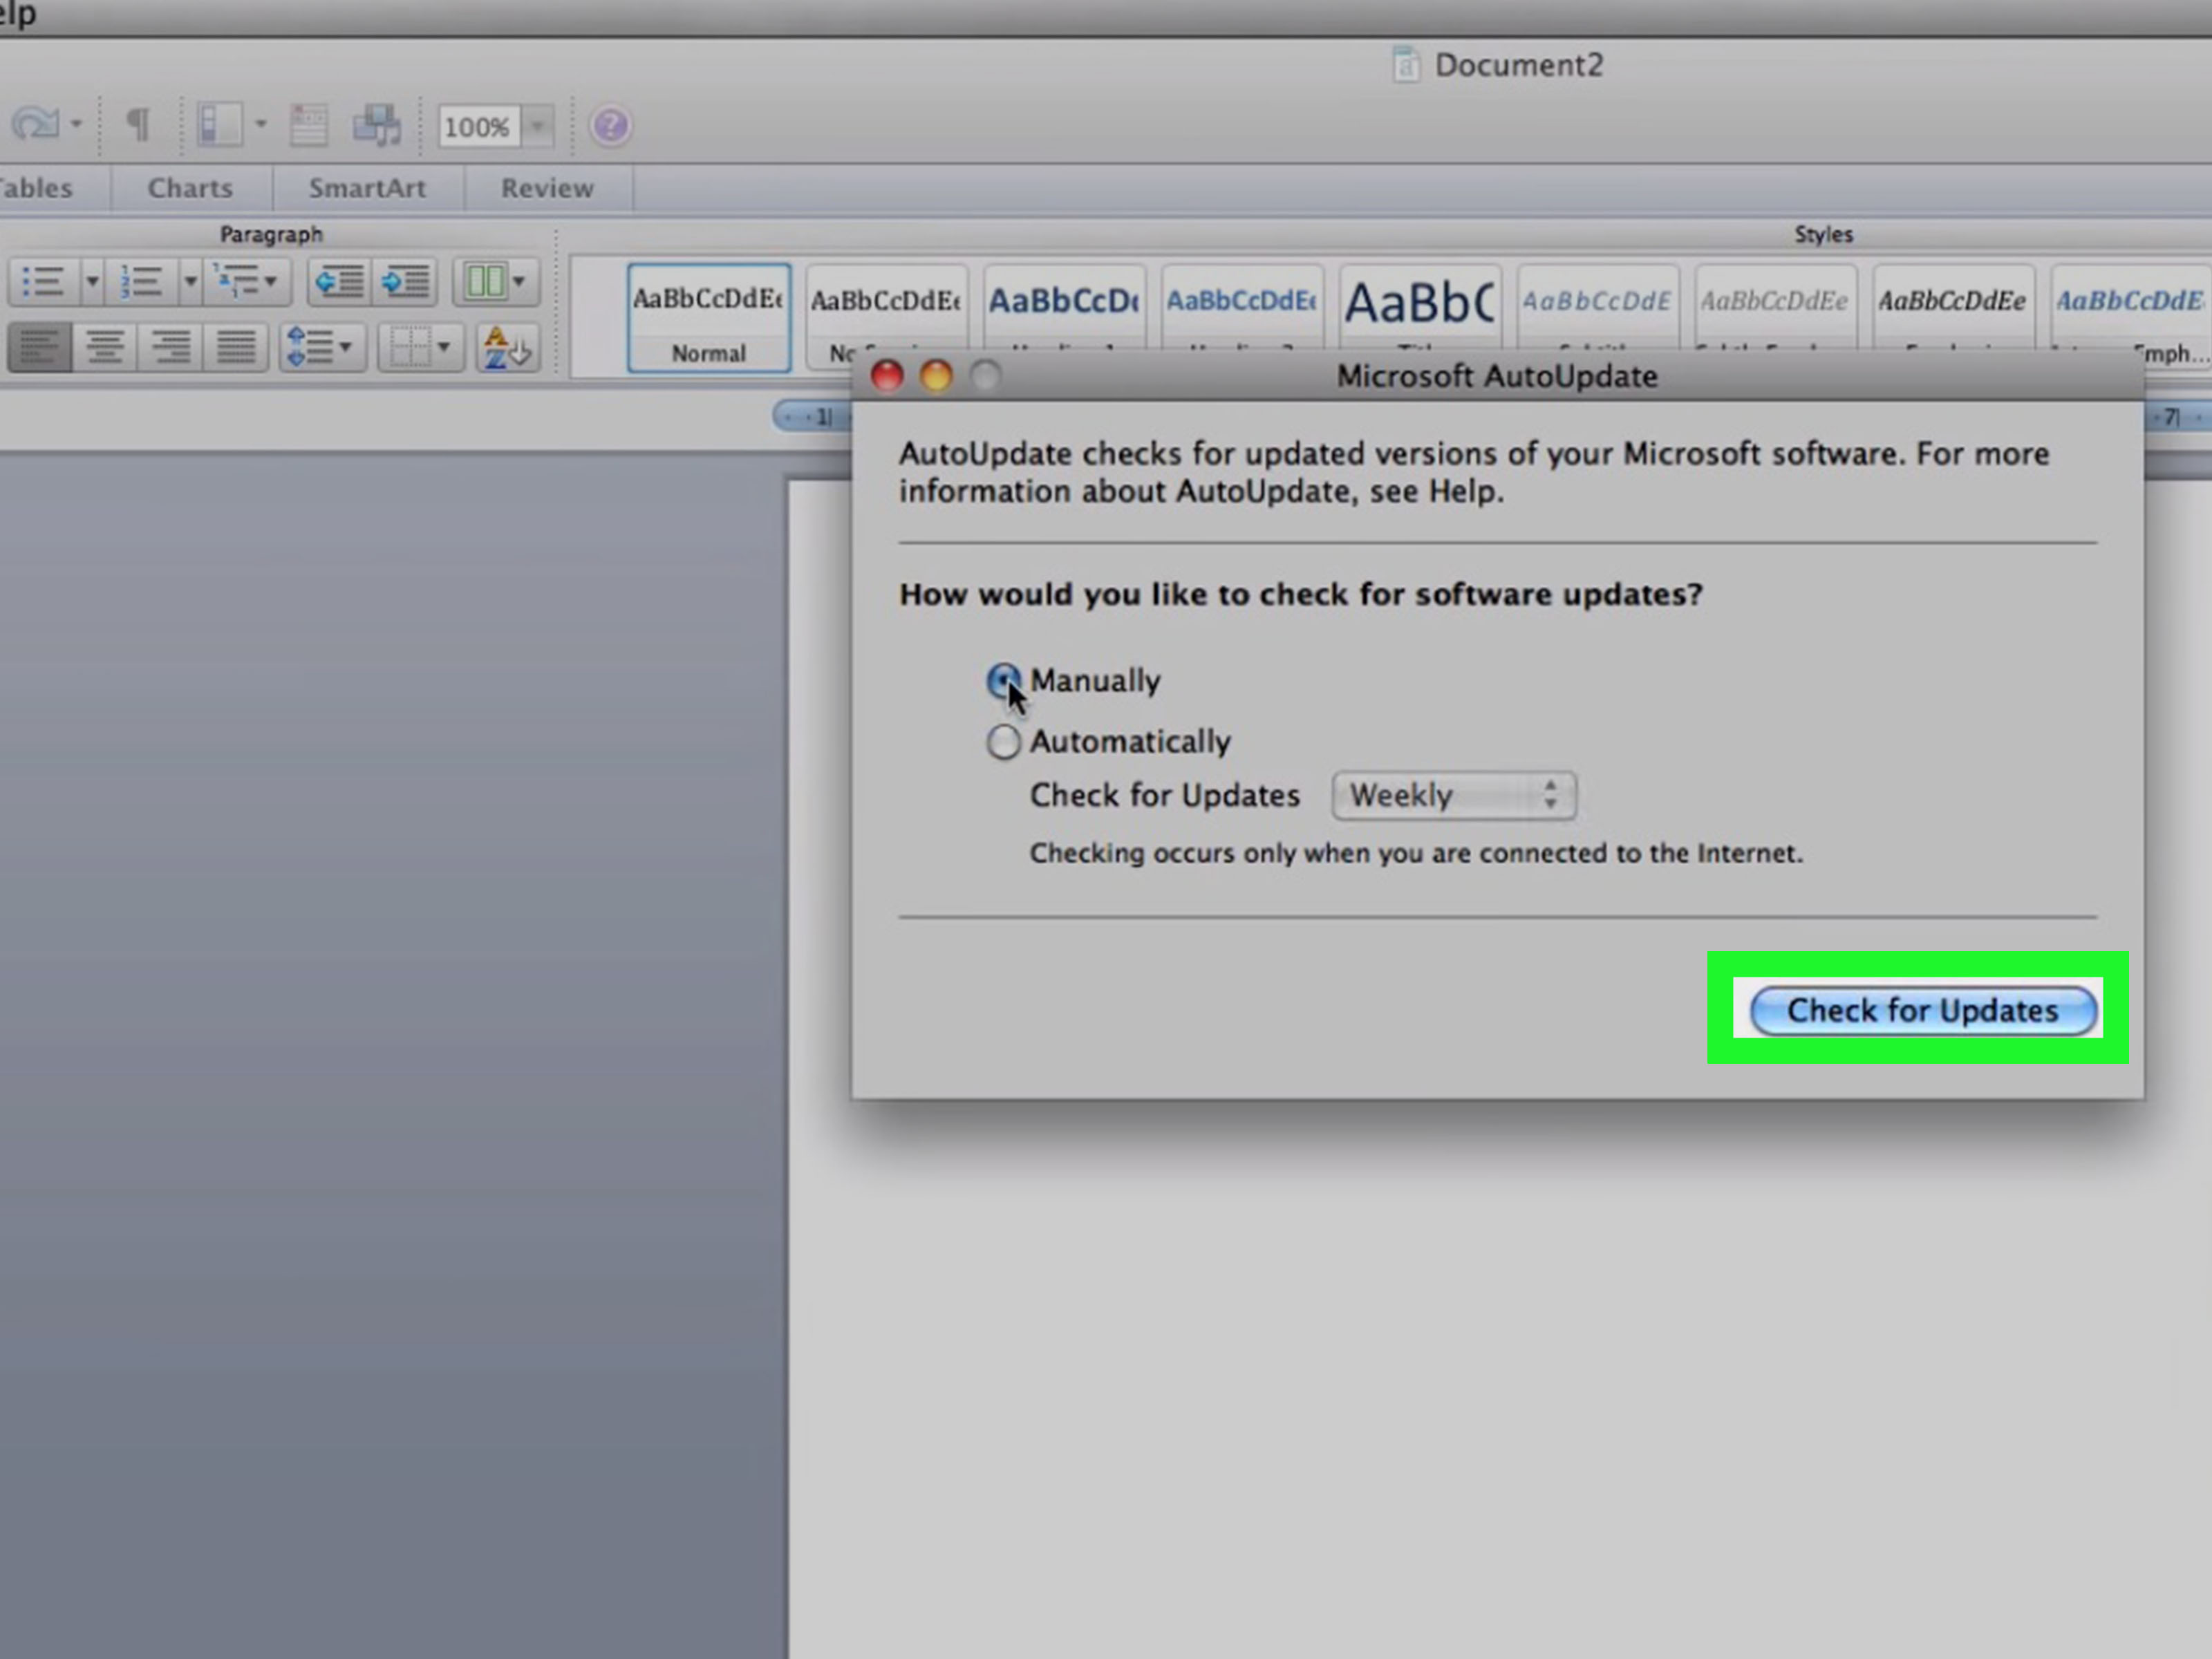Select the Manually radio button

coord(1003,681)
